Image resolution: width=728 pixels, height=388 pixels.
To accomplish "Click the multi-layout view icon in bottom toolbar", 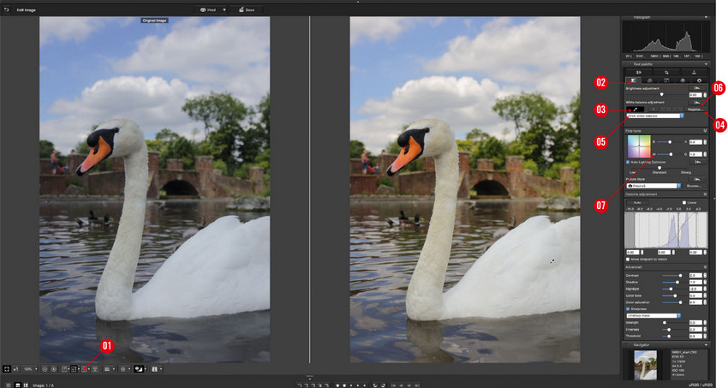I will tap(155, 369).
